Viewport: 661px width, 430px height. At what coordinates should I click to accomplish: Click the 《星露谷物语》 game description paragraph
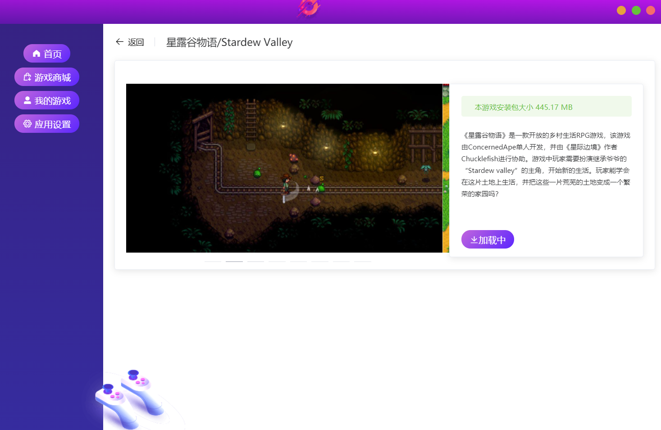(546, 164)
